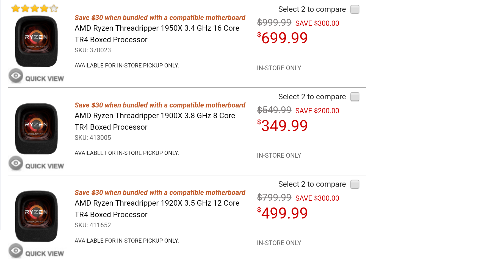
Task: Click the QUICK VIEW text under the 1950X
Action: coord(45,79)
